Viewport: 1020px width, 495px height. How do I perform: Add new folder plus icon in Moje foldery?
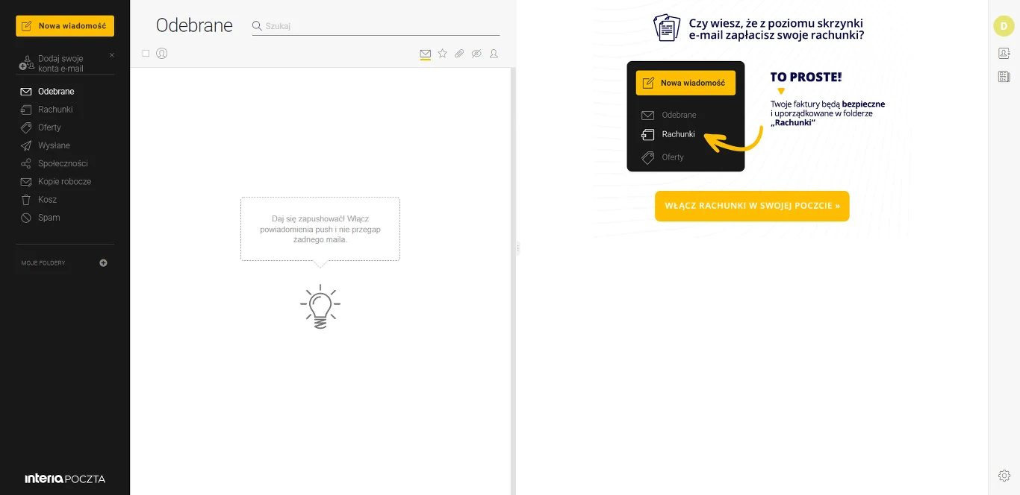pyautogui.click(x=103, y=263)
